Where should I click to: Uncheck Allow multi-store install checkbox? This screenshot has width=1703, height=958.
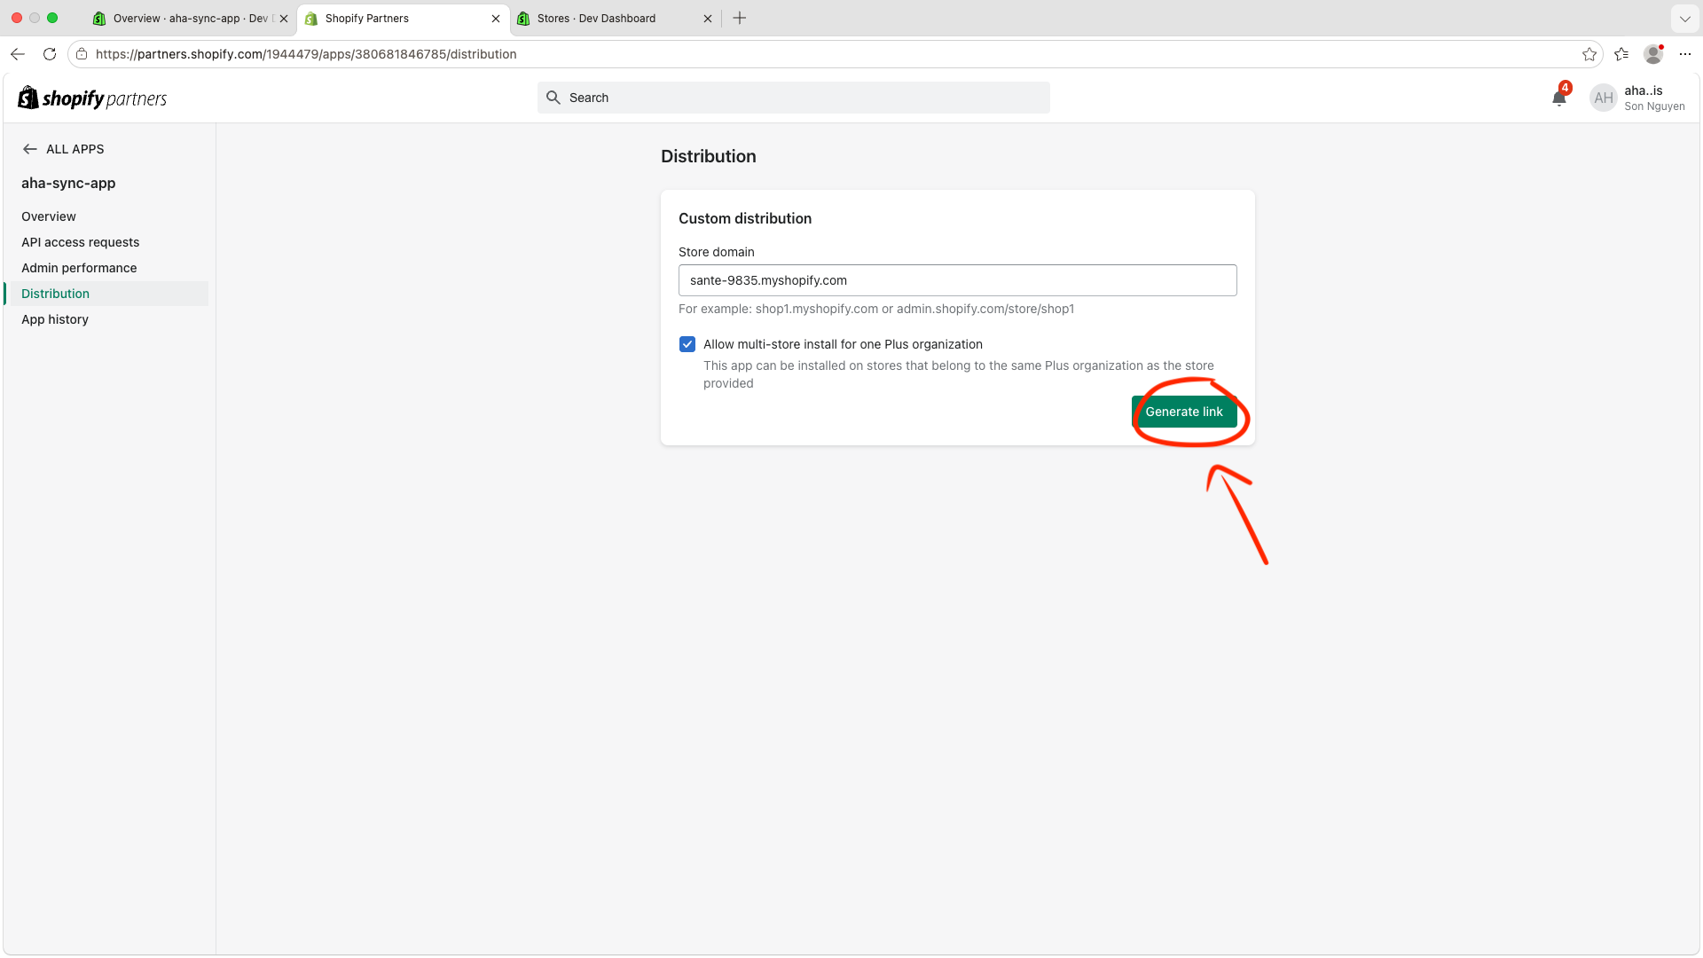coord(687,344)
